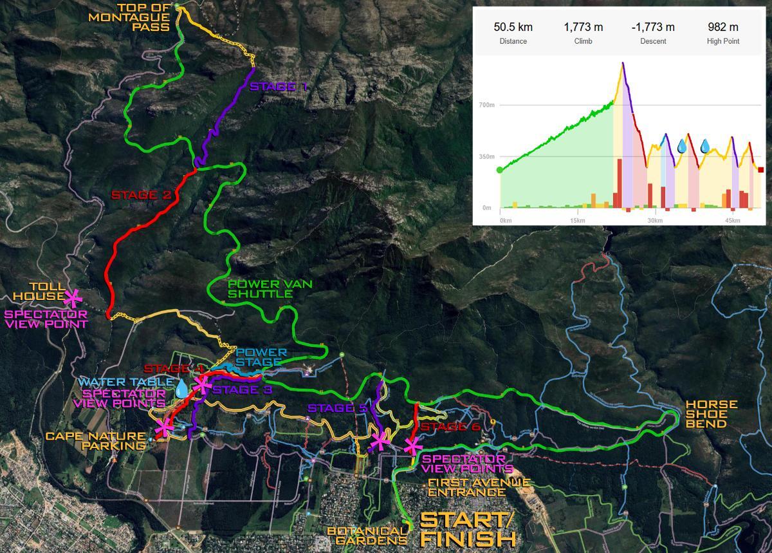
Task: Select the 1,773 m Climb stat
Action: 583,33
